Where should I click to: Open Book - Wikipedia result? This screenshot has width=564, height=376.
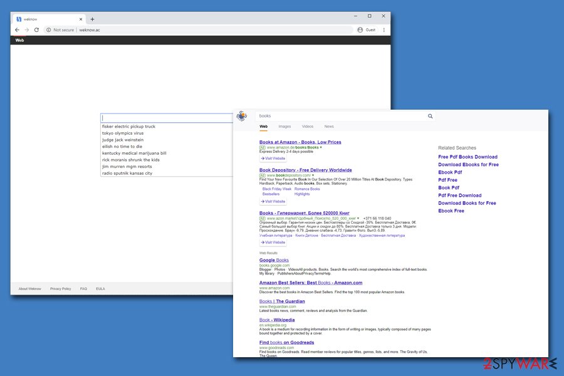pos(277,320)
